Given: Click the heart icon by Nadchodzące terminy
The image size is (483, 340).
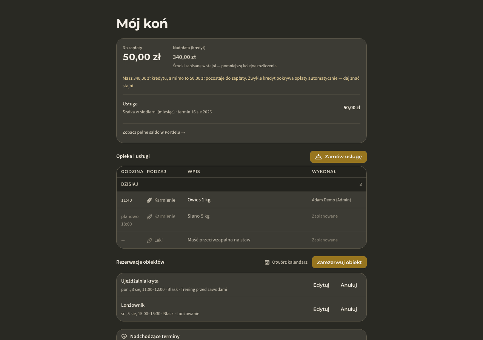Looking at the screenshot, I should point(124,337).
